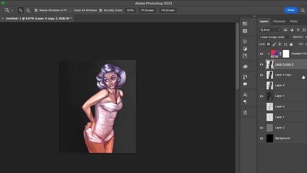Filter layers by pixel layers icon
Image resolution: width=307 pixels, height=173 pixels.
click(285, 30)
